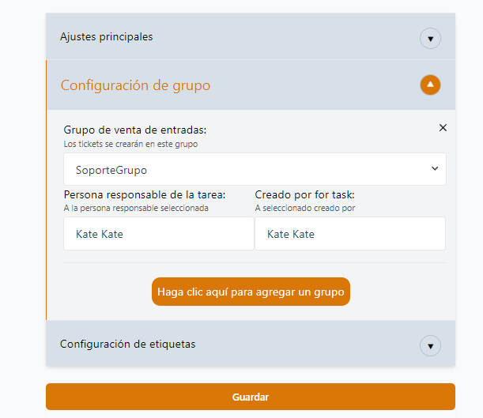Open the Ajustes principales section title

click(x=107, y=36)
